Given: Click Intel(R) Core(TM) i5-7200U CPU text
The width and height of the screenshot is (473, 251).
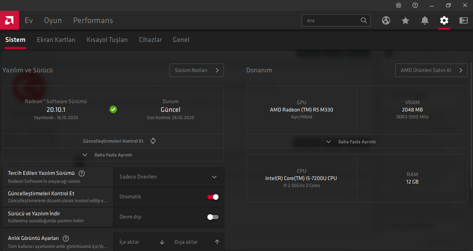Looking at the screenshot, I should [301, 178].
